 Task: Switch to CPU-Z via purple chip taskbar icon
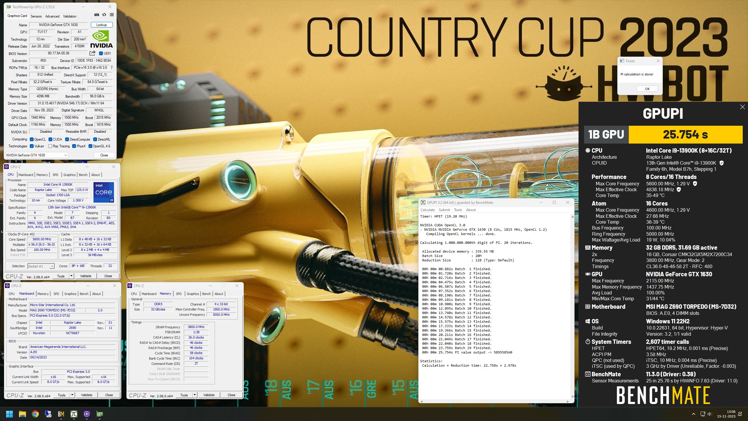coord(86,414)
